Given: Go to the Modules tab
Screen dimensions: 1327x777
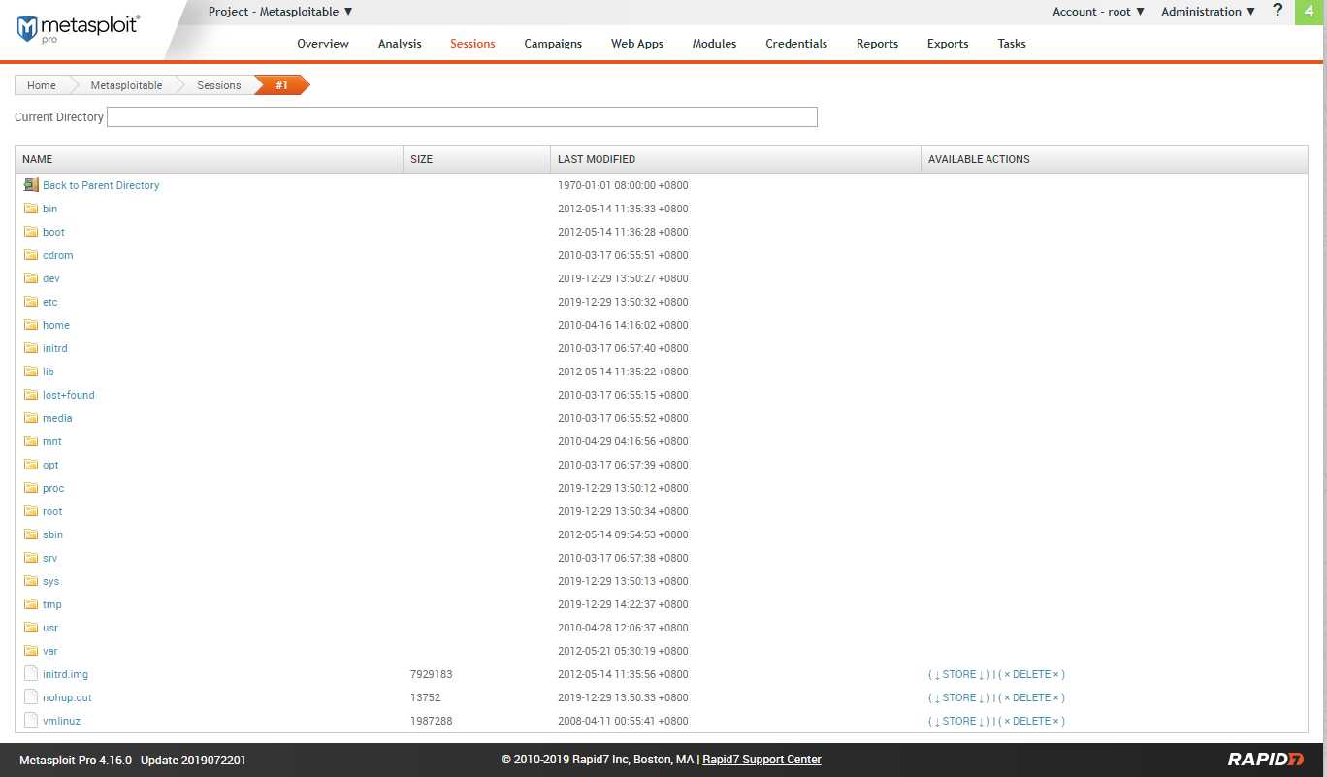Looking at the screenshot, I should point(714,44).
